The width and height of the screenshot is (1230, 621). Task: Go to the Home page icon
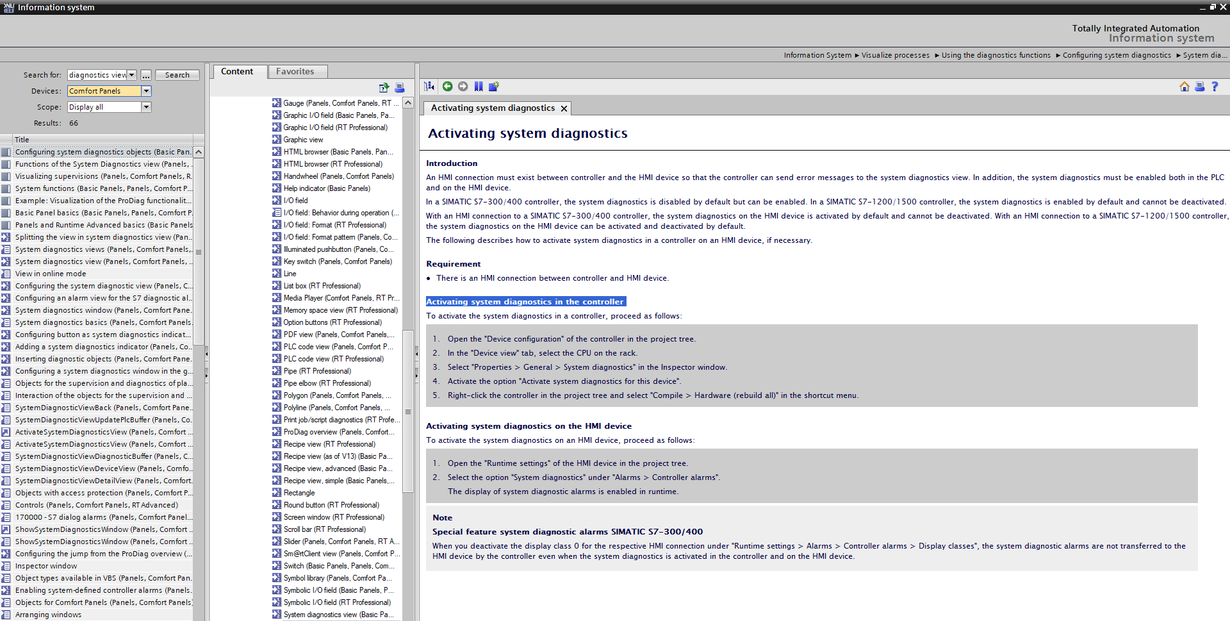click(1184, 87)
